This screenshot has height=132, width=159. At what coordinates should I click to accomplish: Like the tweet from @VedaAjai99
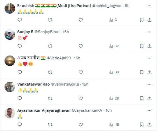pos(81,72)
